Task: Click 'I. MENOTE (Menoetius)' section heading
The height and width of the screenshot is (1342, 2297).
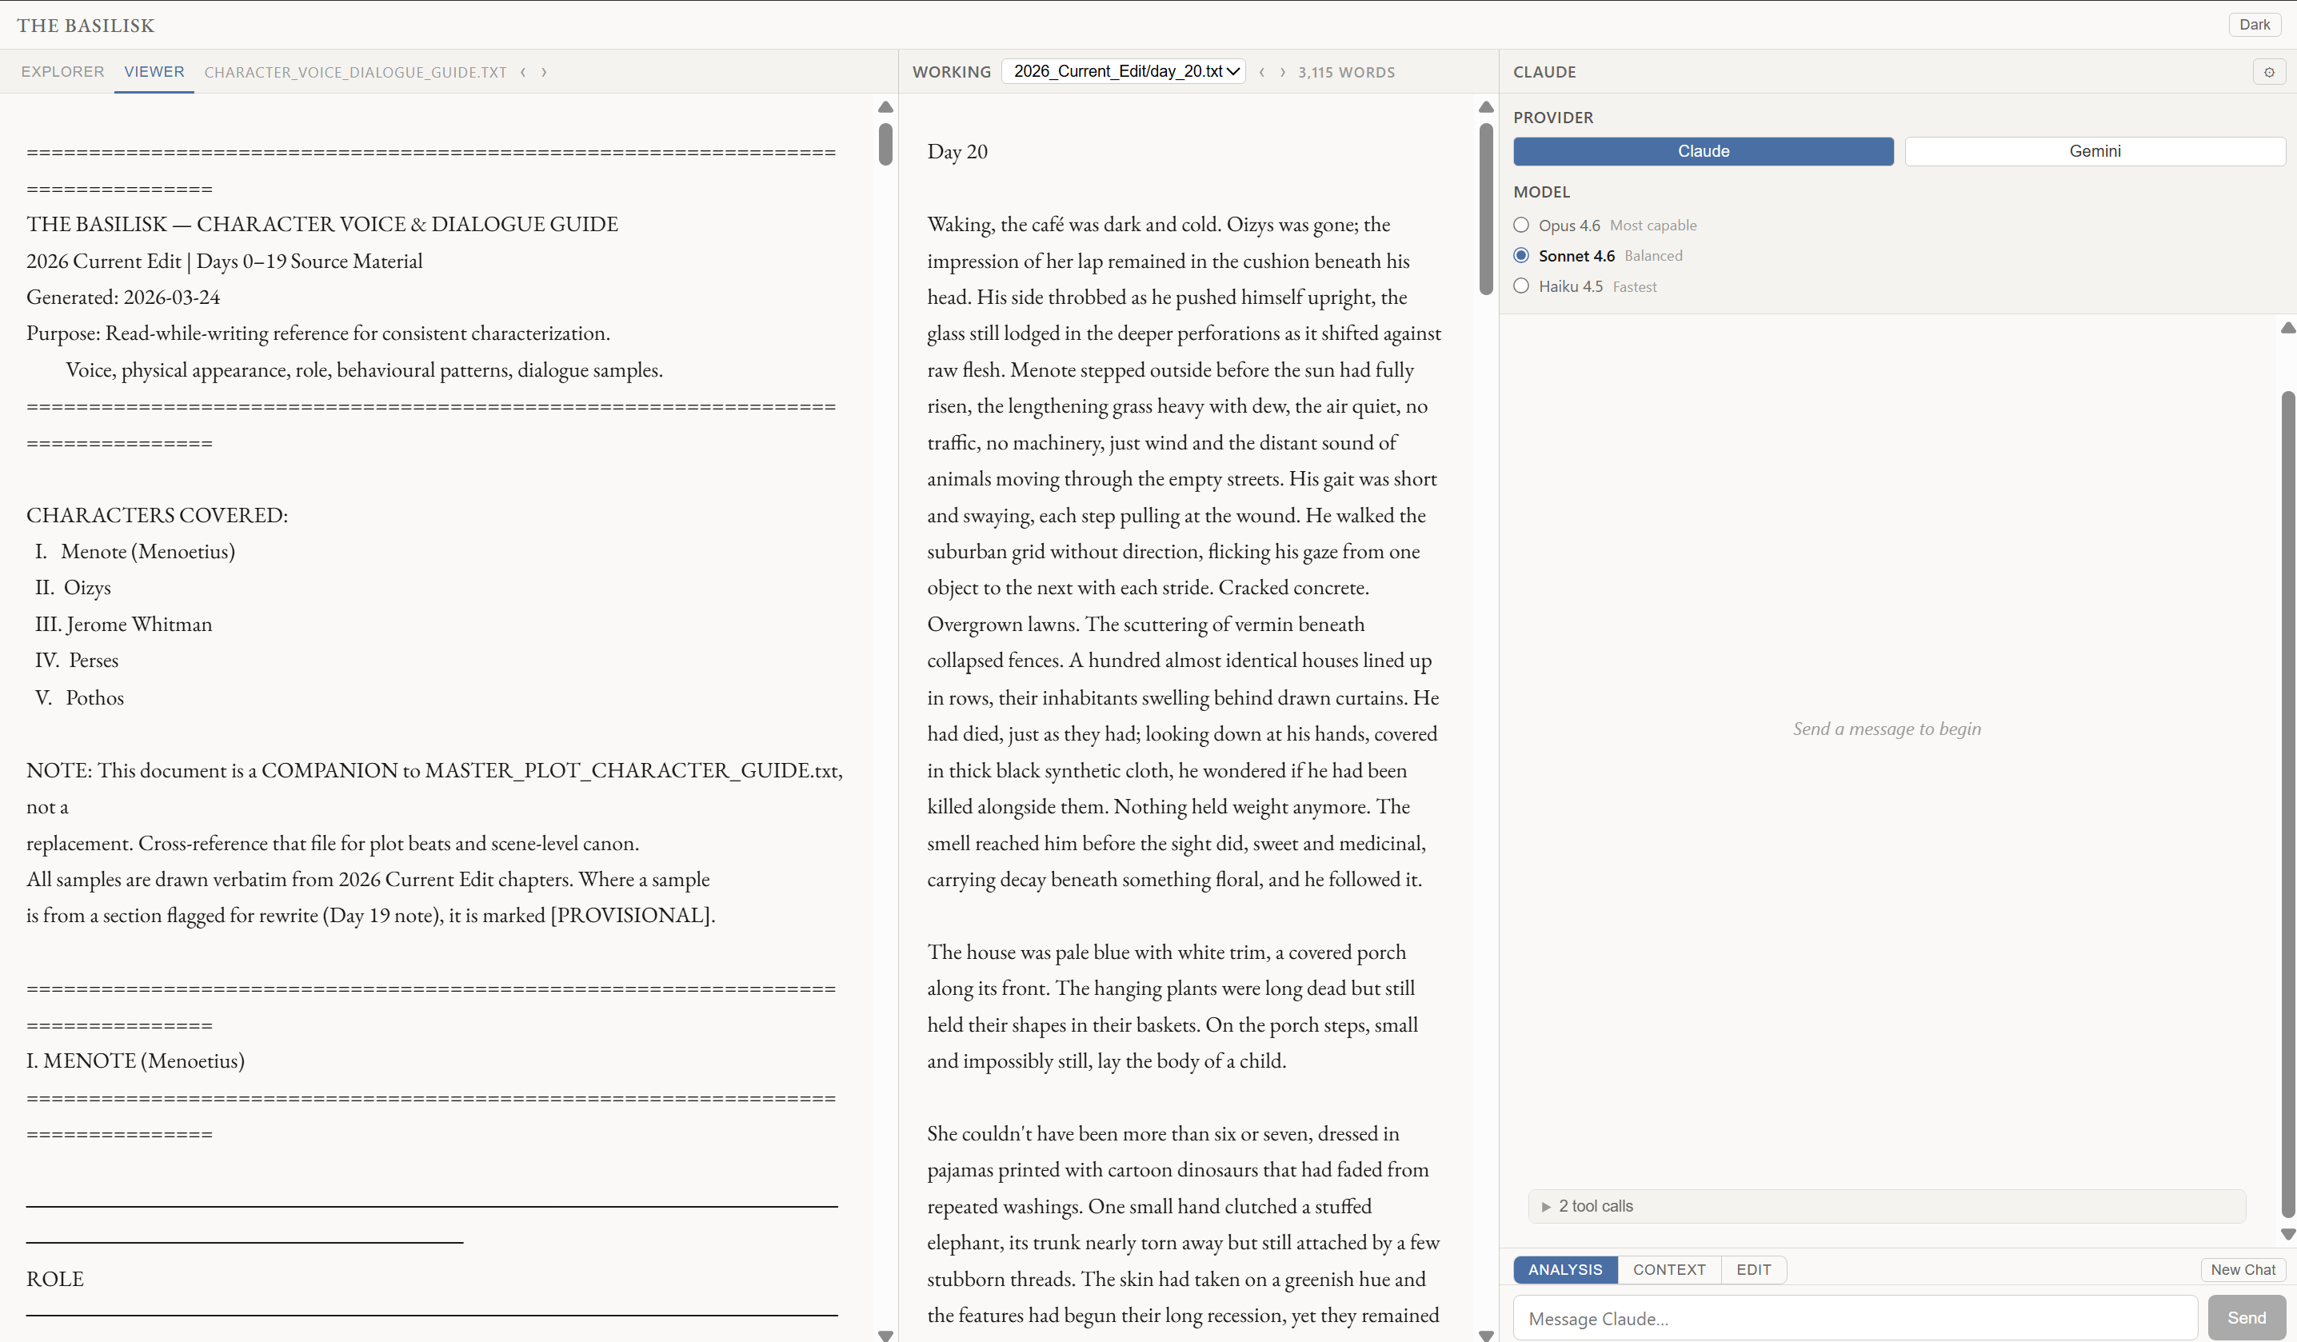Action: [x=135, y=1060]
